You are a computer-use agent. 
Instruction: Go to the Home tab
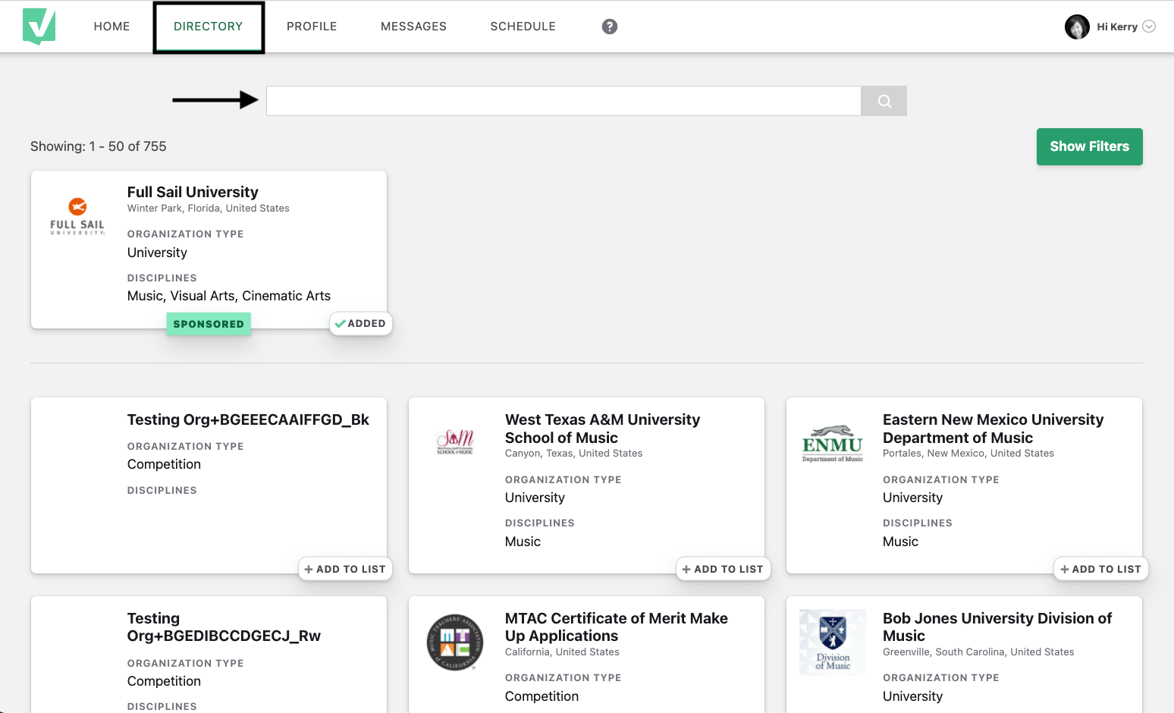(112, 27)
